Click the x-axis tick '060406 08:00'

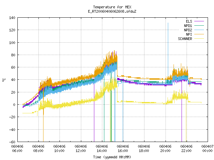tap(38, 149)
